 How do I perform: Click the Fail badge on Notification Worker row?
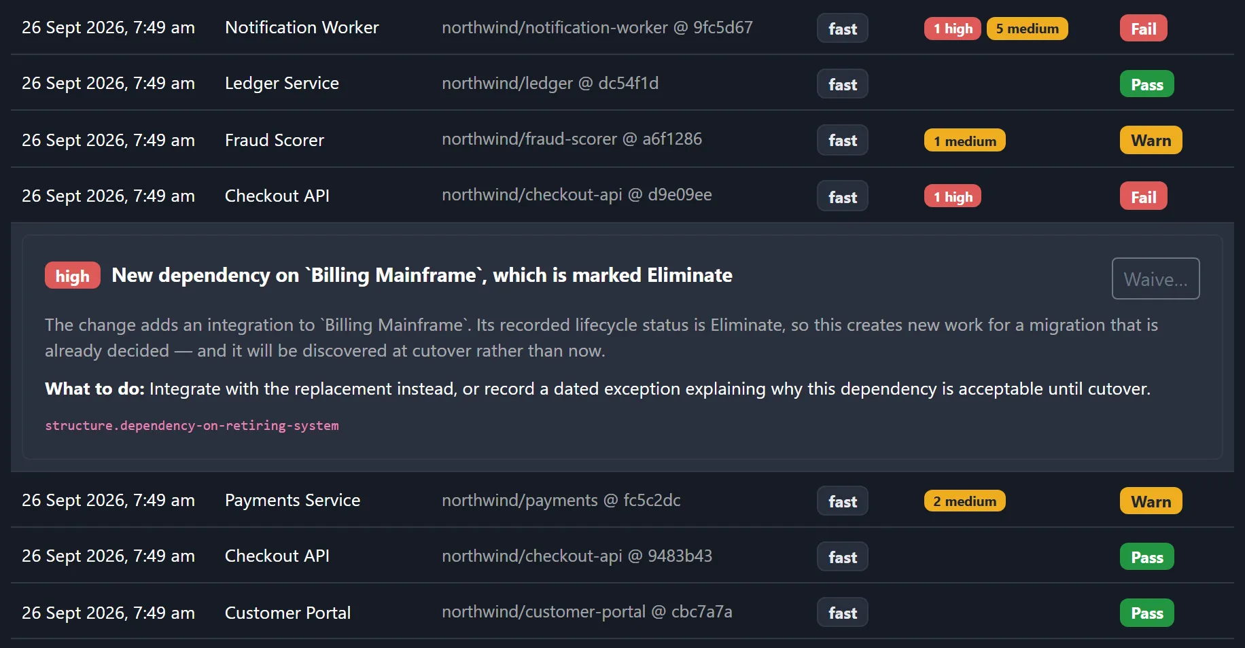tap(1143, 29)
